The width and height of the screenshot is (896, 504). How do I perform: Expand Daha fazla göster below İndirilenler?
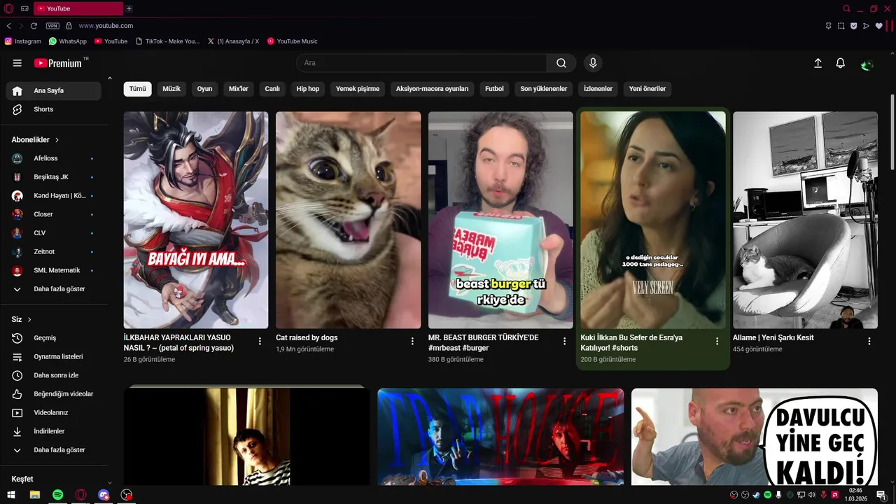click(x=53, y=450)
